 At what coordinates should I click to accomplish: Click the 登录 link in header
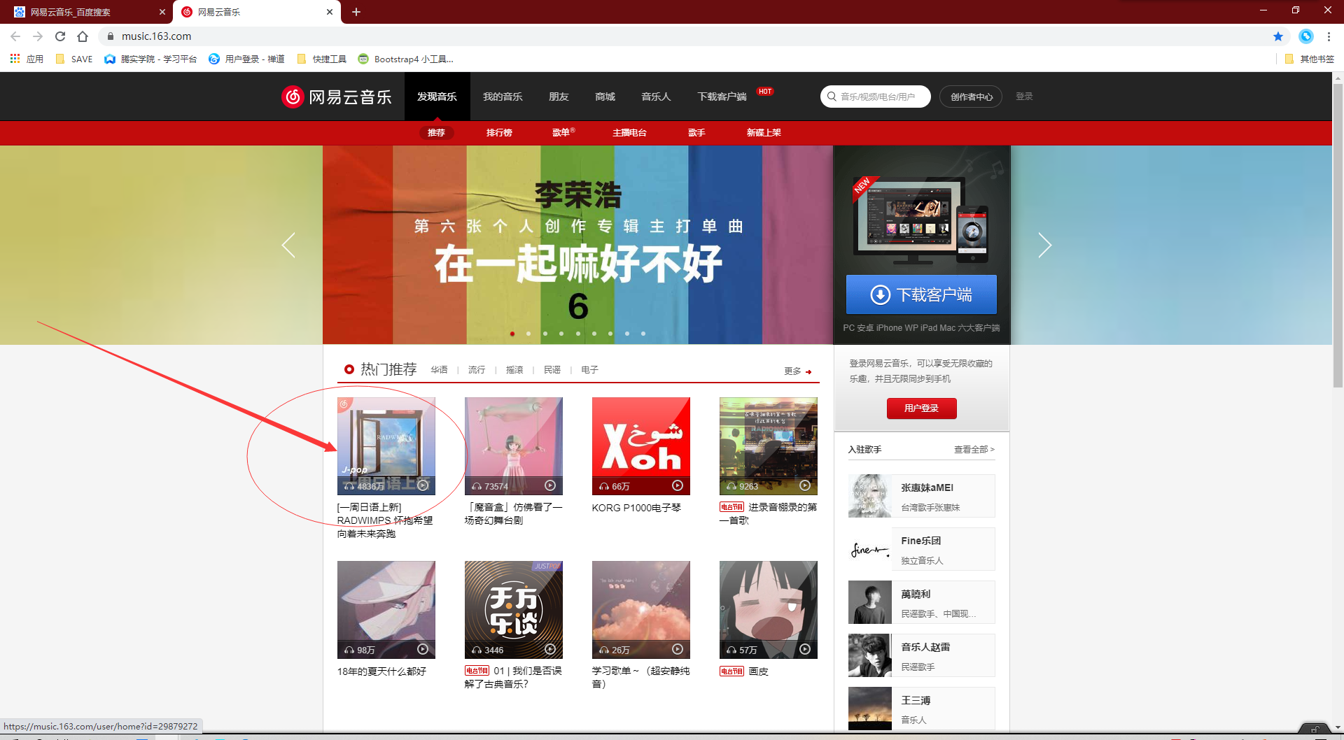1024,97
